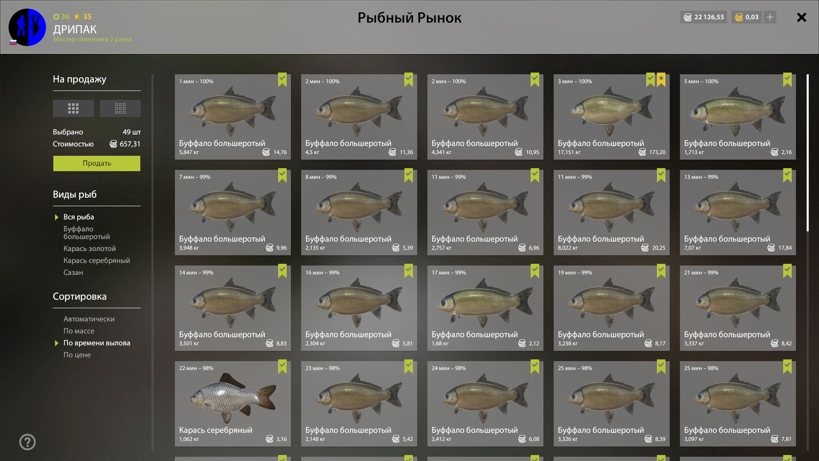
Task: Click the plus icon to add gold coins
Action: 770,17
